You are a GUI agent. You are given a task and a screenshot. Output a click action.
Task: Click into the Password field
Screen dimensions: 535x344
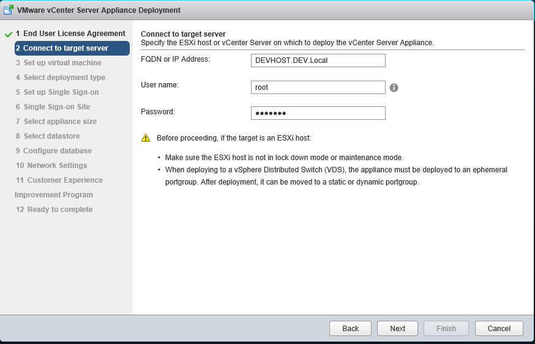tap(318, 113)
